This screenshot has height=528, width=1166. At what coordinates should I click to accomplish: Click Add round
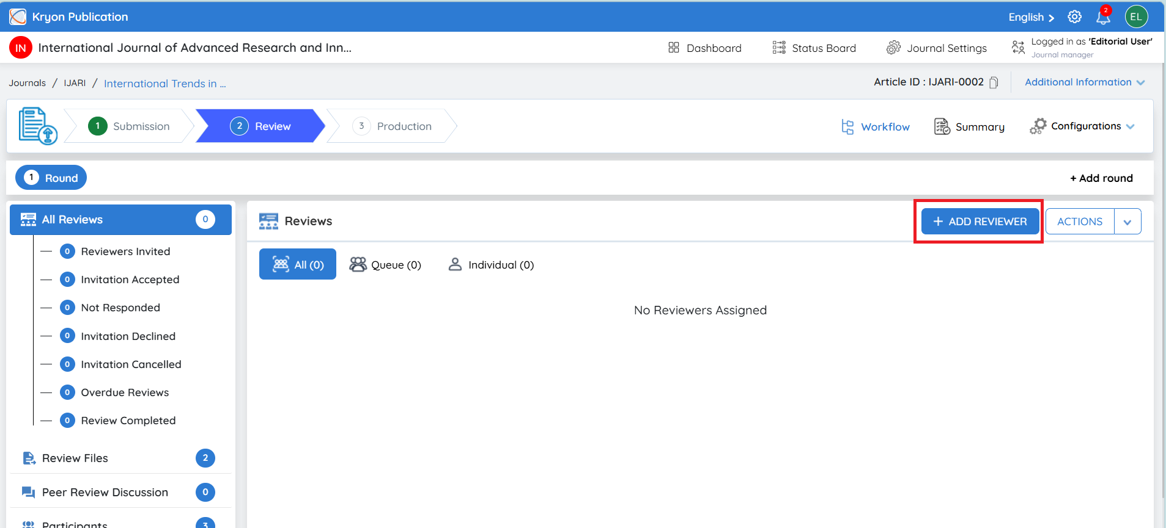click(1101, 178)
